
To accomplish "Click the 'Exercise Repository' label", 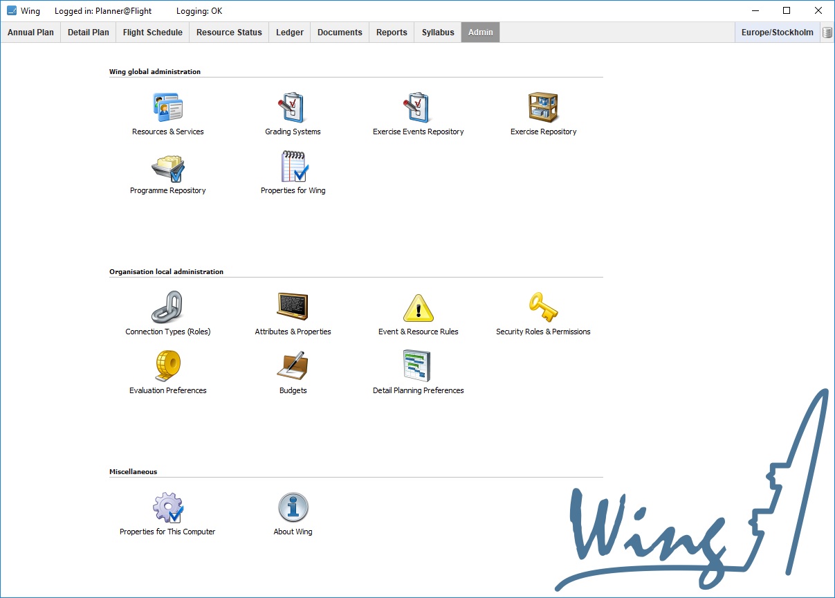I will [544, 132].
